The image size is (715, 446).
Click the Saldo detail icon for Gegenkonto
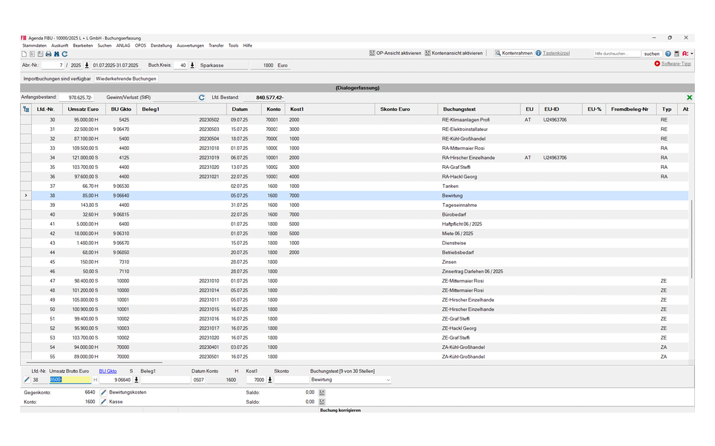pyautogui.click(x=322, y=392)
